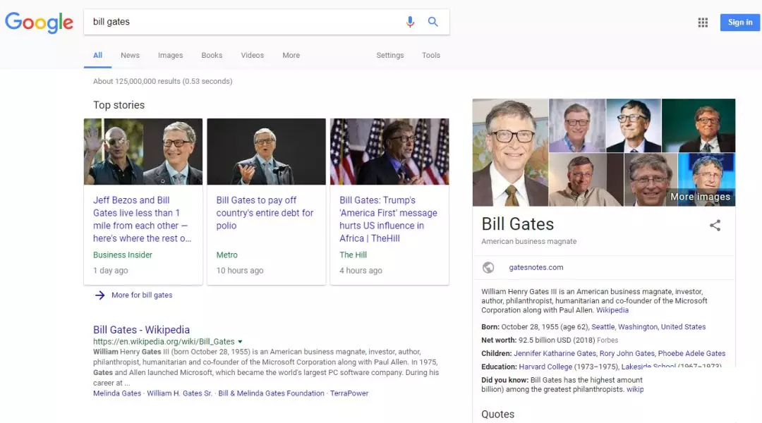
Task: Open the Metro story thumbnail image
Action: [266, 152]
